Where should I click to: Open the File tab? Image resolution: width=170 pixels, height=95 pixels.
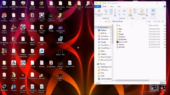(x=97, y=6)
